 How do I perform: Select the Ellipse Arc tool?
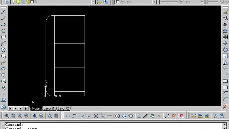coord(3,75)
